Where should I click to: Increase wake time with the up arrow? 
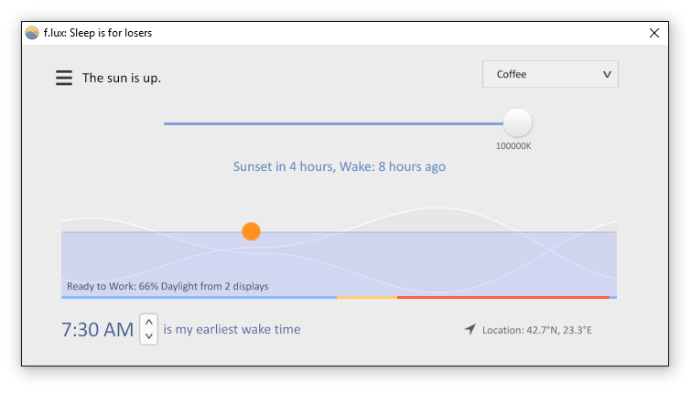[149, 322]
